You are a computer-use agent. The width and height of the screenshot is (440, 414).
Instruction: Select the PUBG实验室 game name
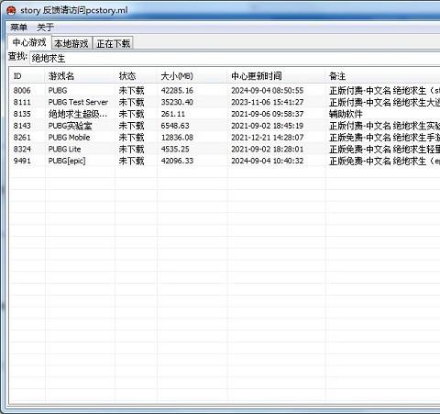click(x=70, y=126)
